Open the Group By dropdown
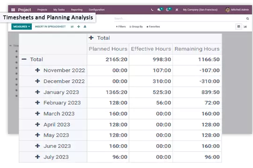Screen dimensions: 253x168 136,27
